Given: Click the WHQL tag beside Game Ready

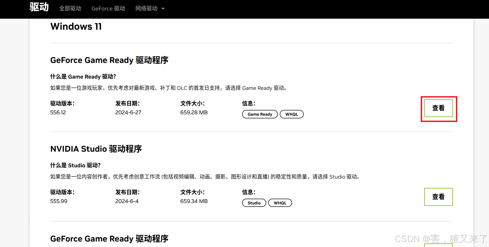Looking at the screenshot, I should click(292, 114).
